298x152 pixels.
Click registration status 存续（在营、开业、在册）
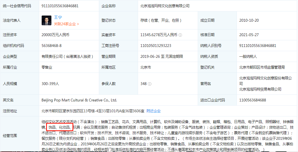161,20
